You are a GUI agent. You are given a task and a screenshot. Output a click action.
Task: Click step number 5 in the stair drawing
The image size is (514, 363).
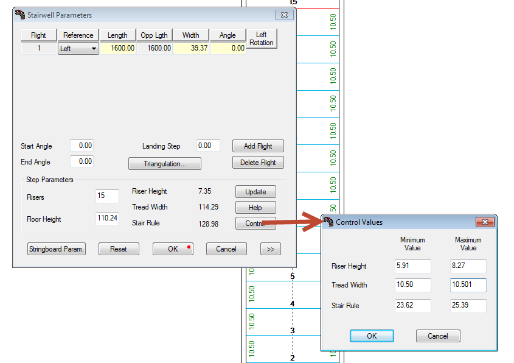point(293,277)
